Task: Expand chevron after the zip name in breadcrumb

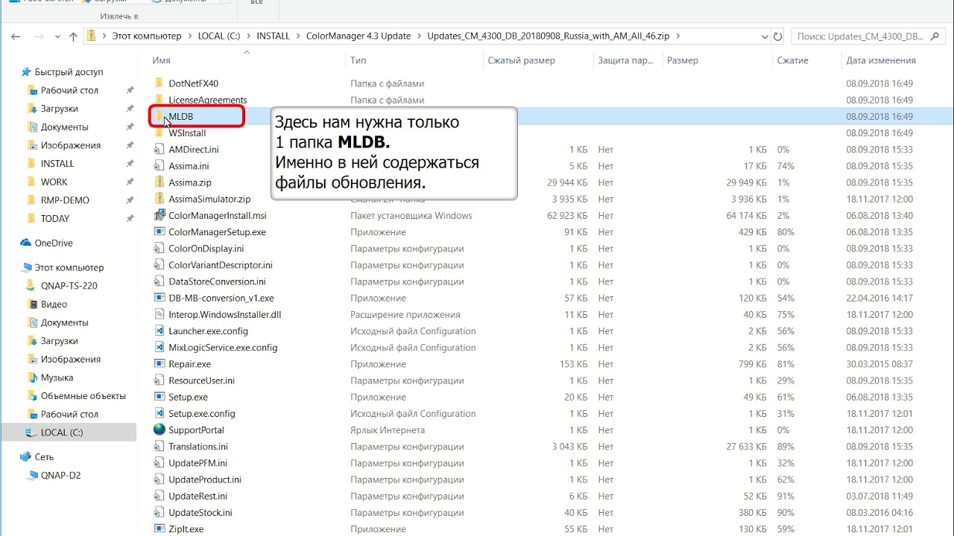Action: click(x=678, y=36)
